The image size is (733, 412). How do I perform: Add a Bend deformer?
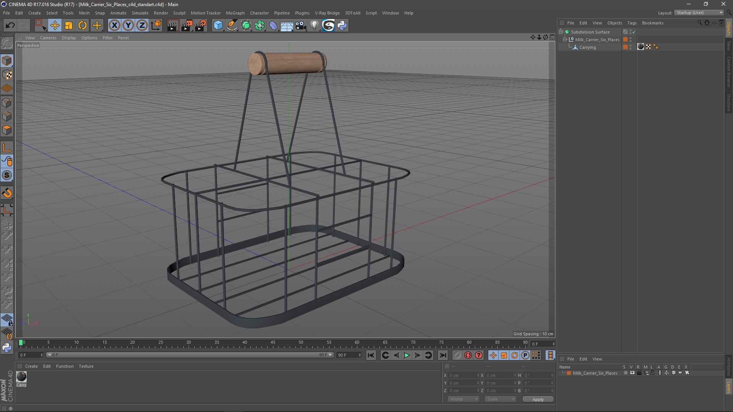(273, 26)
